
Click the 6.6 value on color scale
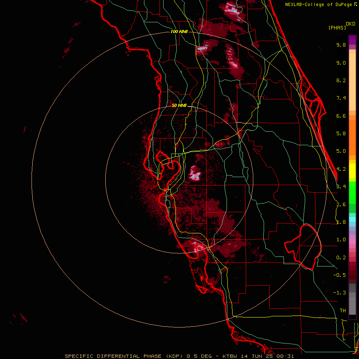coord(341,116)
